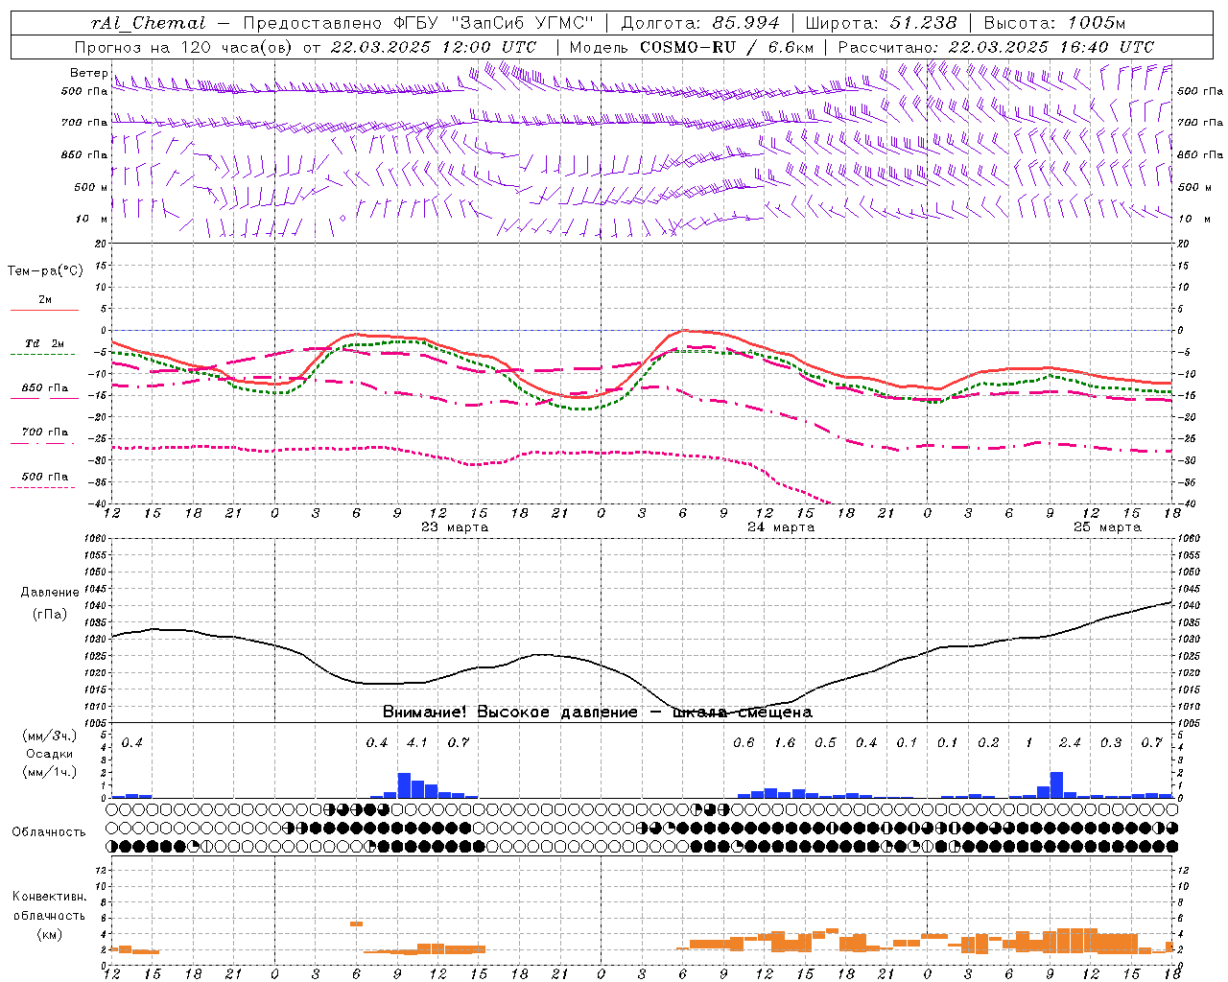Click the (мм/3ч.) precipitation unit label
The width and height of the screenshot is (1228, 982).
coord(50,736)
